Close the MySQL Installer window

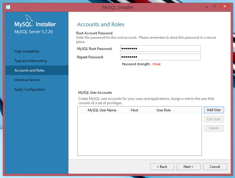225,6
